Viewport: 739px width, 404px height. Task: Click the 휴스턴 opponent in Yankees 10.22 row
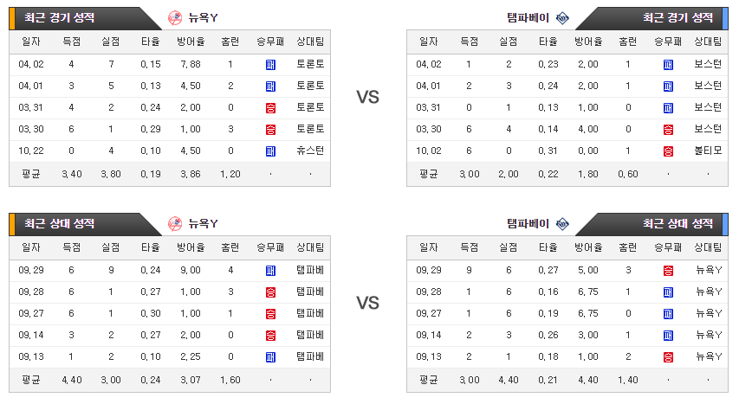(310, 151)
